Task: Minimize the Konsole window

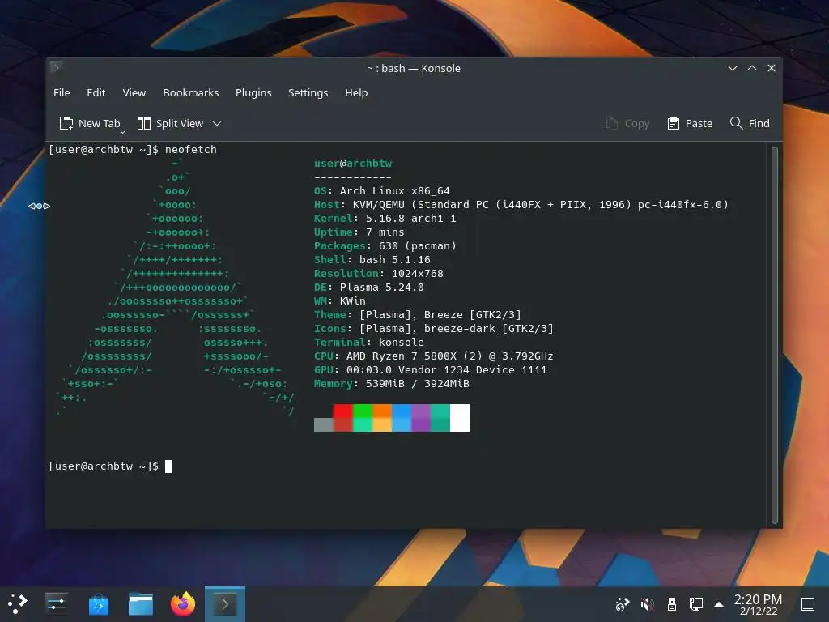Action: point(732,68)
